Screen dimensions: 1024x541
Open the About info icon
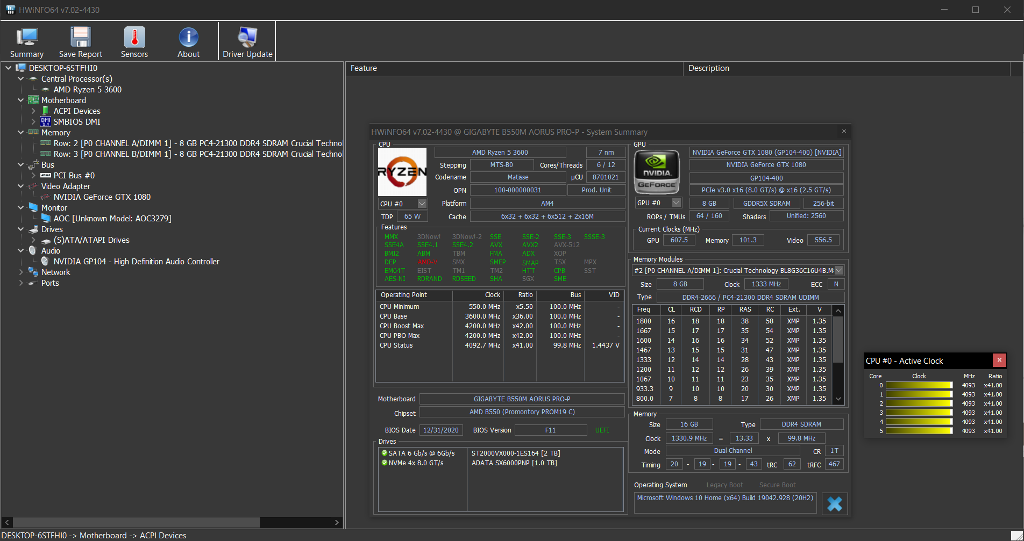tap(188, 37)
